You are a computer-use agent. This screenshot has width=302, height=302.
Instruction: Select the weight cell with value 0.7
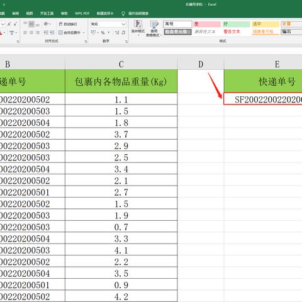point(121,226)
